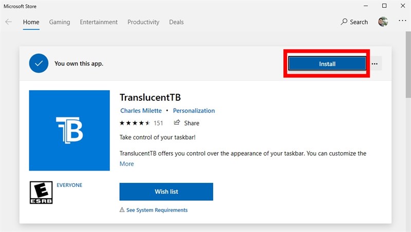Click the blue ownership checkmark icon
Image resolution: width=411 pixels, height=232 pixels.
click(x=39, y=63)
